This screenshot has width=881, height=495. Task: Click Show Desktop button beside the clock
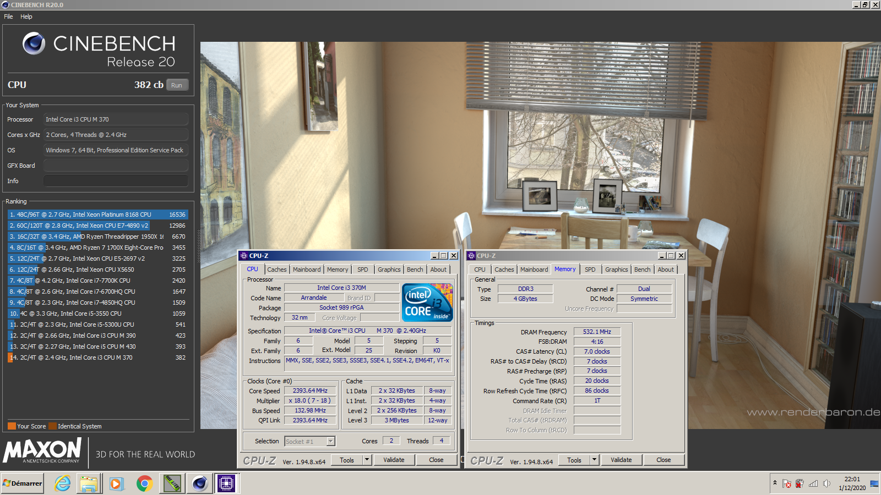pos(874,483)
